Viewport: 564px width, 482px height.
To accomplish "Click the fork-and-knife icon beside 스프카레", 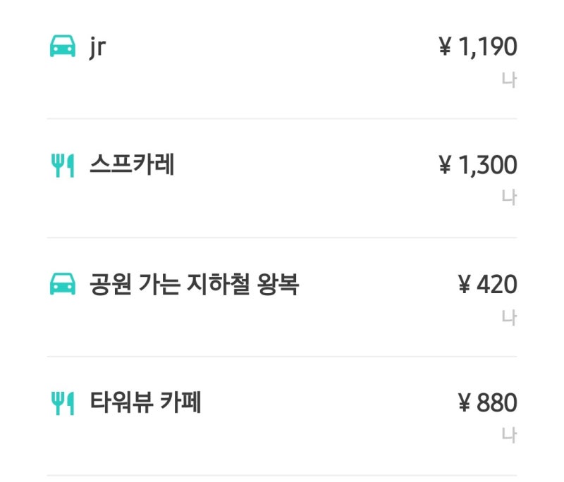I will point(63,166).
